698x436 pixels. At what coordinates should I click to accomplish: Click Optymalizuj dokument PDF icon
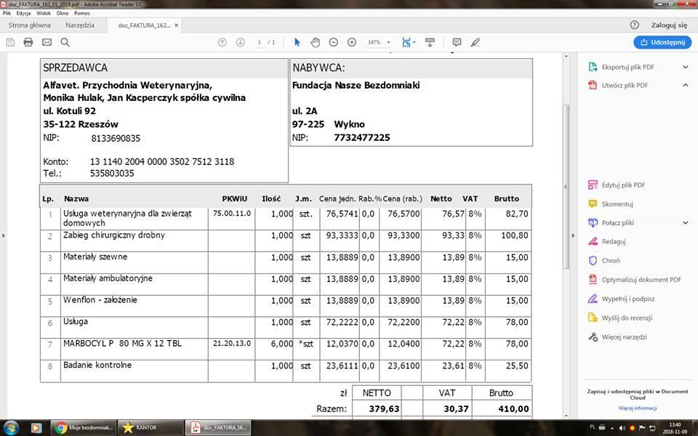click(593, 279)
